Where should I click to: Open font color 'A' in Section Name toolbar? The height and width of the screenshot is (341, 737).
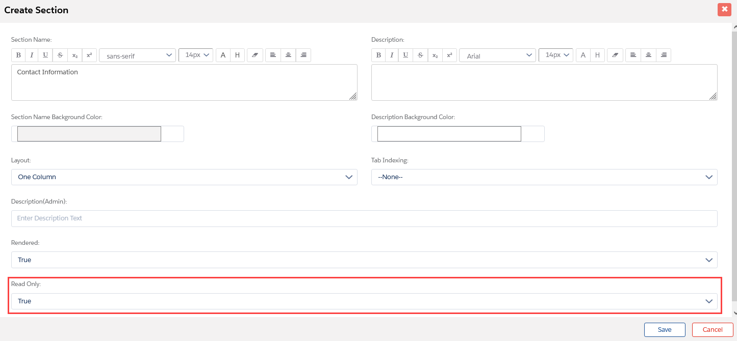[223, 55]
